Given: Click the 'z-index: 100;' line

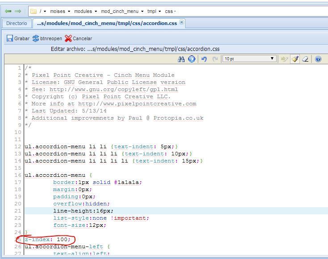Looking at the screenshot, I should [48, 239].
